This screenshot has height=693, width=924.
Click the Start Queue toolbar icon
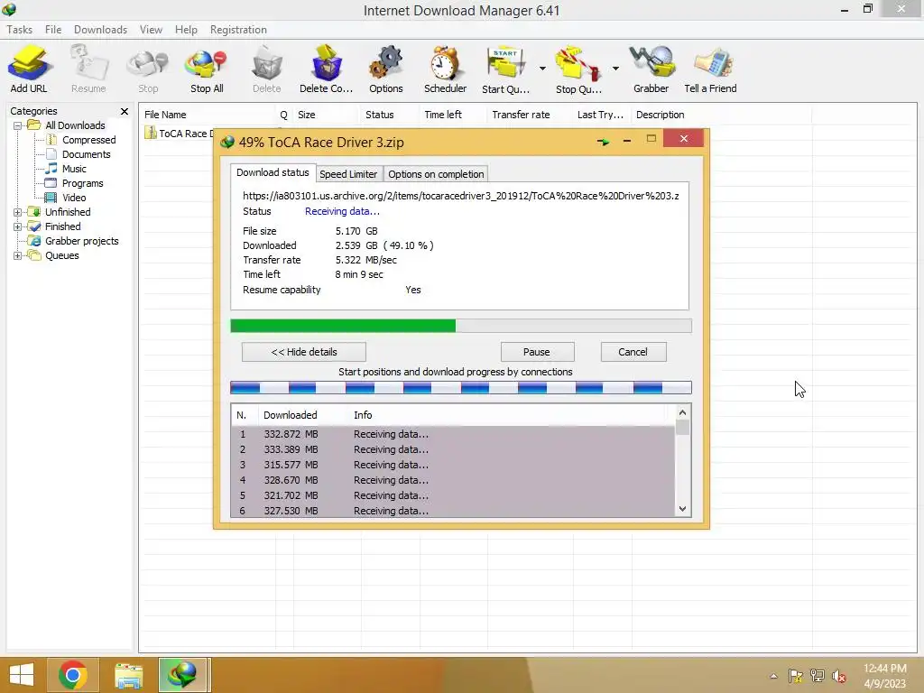pos(505,69)
